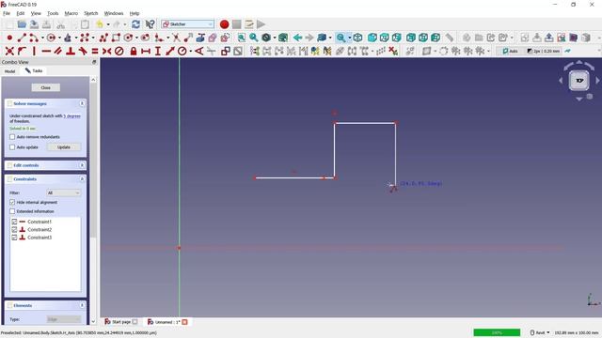602x338 pixels.
Task: Apply the Tangent constraint
Action: click(83, 51)
